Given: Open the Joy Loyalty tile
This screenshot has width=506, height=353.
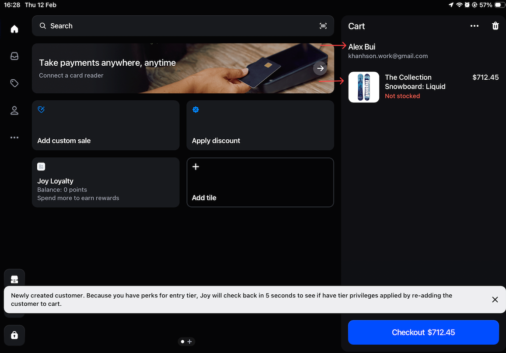Looking at the screenshot, I should click(105, 182).
